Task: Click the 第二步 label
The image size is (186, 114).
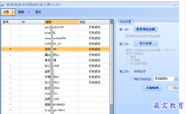Action: (124, 44)
